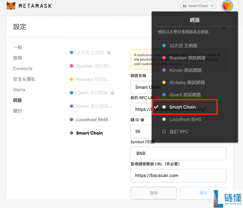Open the Smart Chain network selector dropdown

click(x=198, y=5)
